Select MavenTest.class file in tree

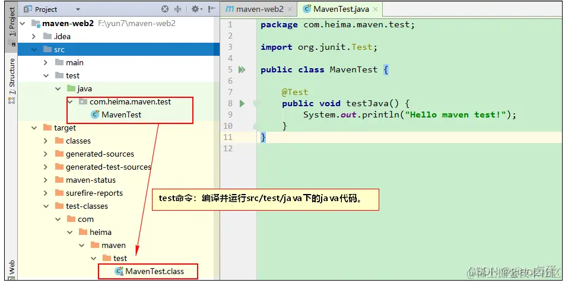(154, 272)
